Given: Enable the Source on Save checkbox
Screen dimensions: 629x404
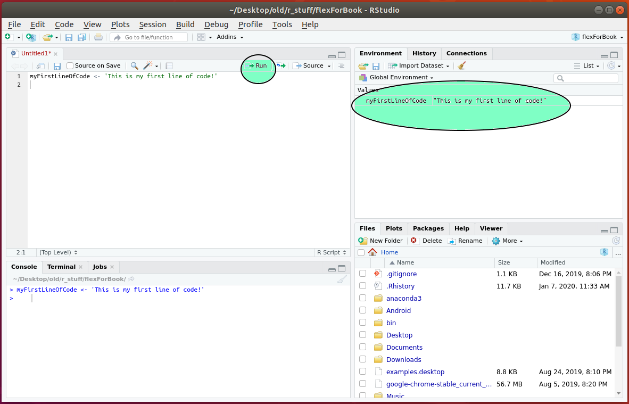Looking at the screenshot, I should pyautogui.click(x=70, y=65).
